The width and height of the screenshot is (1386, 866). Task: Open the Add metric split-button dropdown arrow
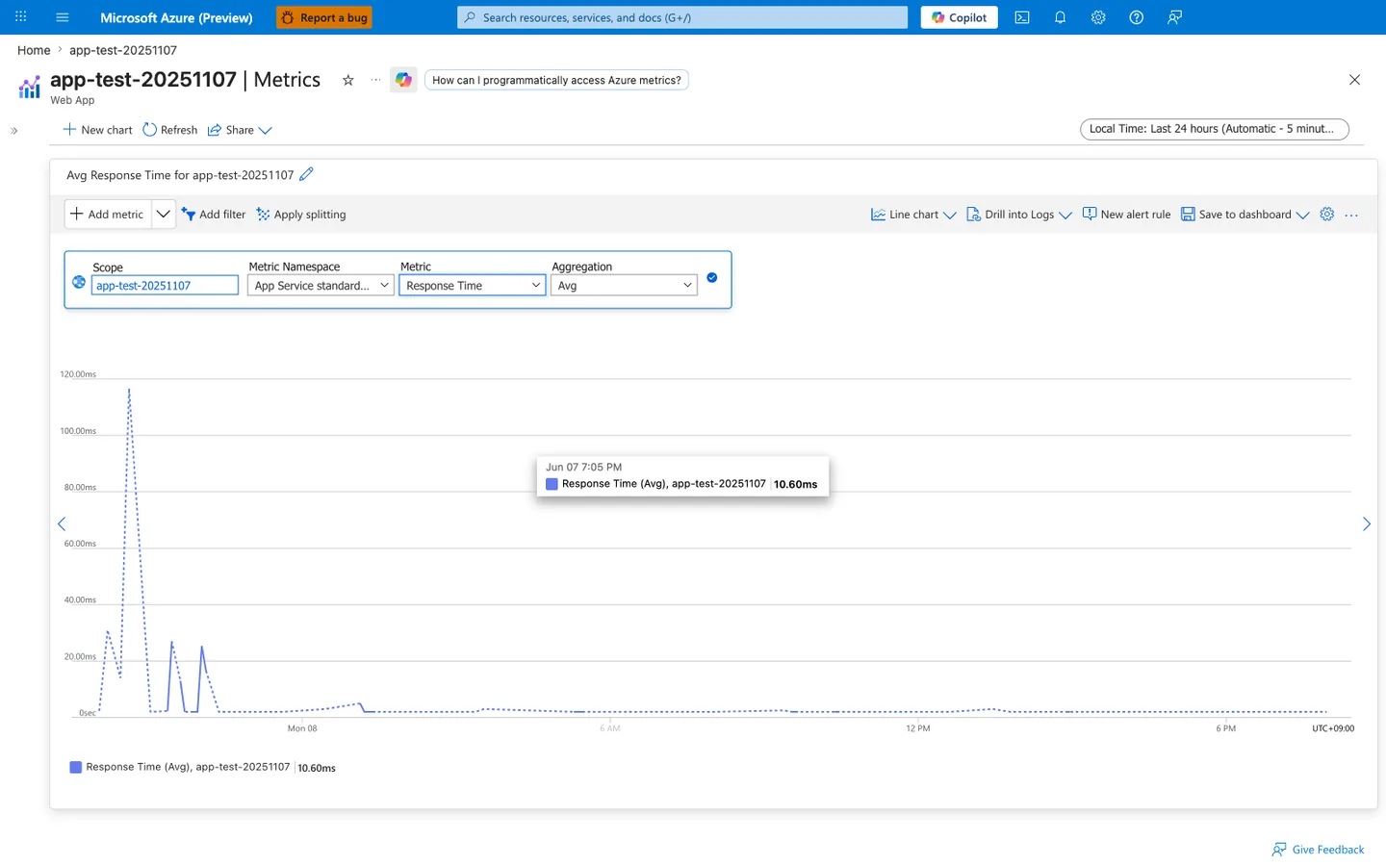[x=164, y=214]
